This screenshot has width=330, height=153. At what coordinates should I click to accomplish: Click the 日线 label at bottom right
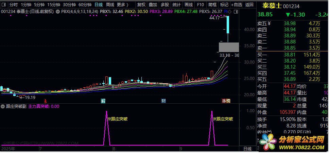[x=247, y=149]
